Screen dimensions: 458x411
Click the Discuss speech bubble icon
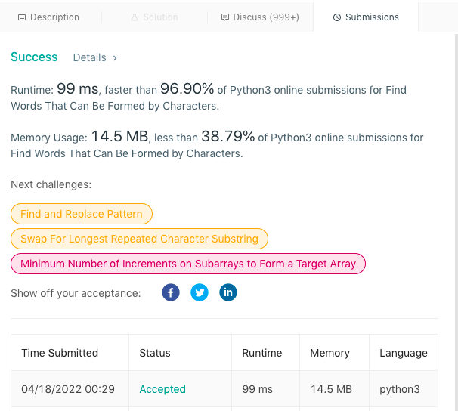pyautogui.click(x=225, y=17)
